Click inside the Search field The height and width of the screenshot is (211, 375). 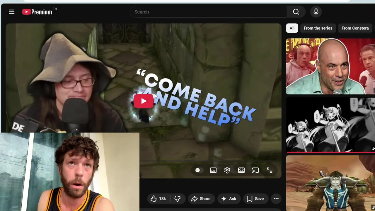click(x=209, y=12)
